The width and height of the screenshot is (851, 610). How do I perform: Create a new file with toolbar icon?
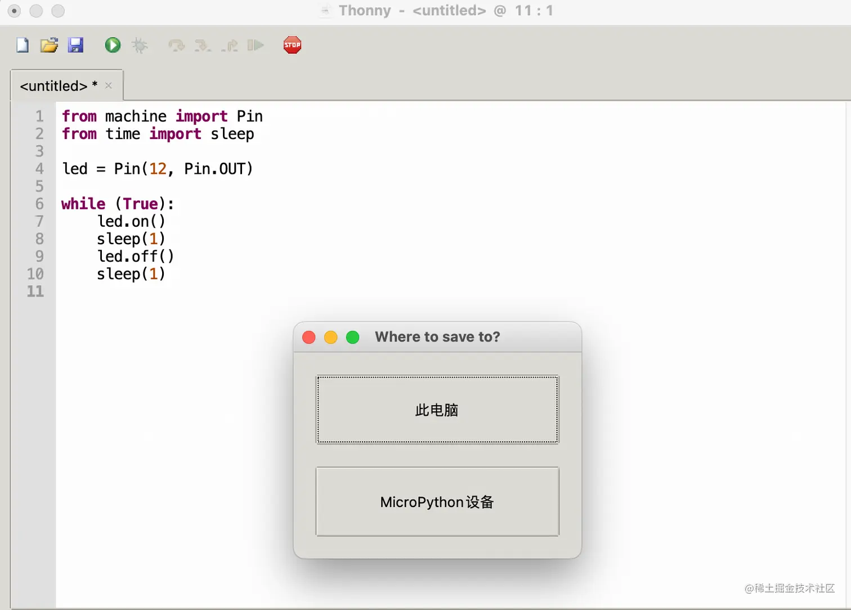[23, 45]
